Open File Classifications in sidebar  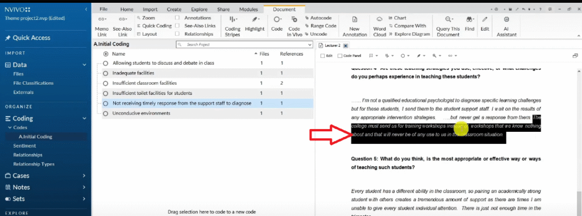[x=34, y=83]
